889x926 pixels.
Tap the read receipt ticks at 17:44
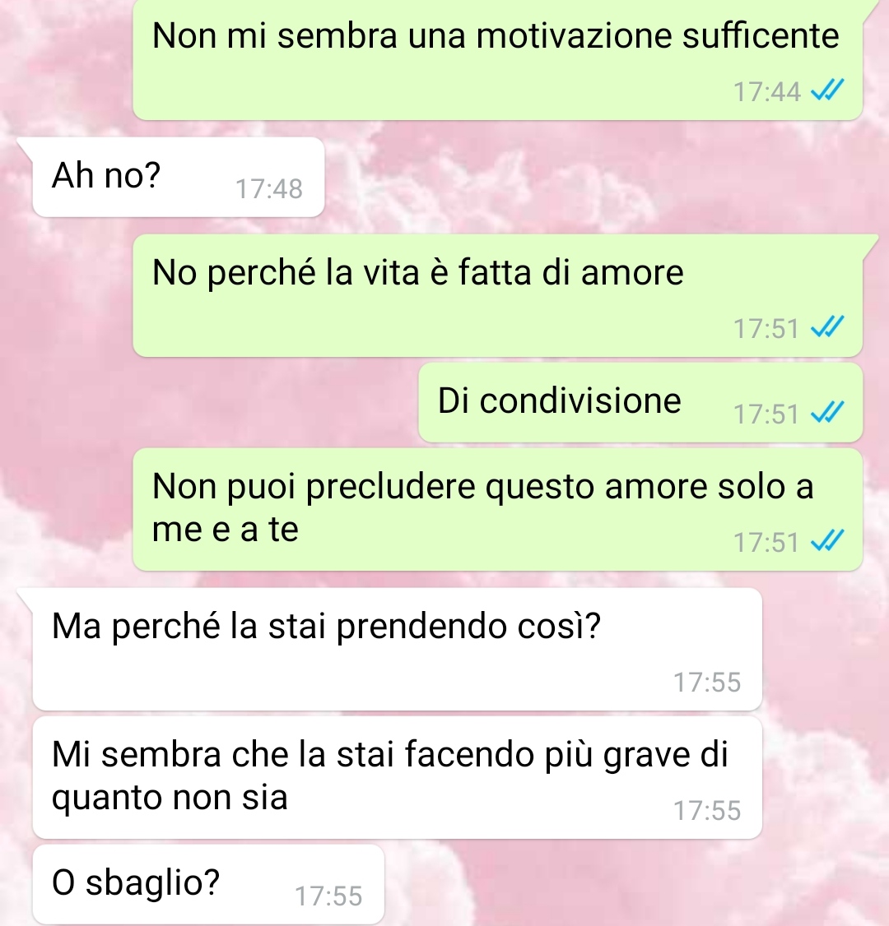coord(827,90)
